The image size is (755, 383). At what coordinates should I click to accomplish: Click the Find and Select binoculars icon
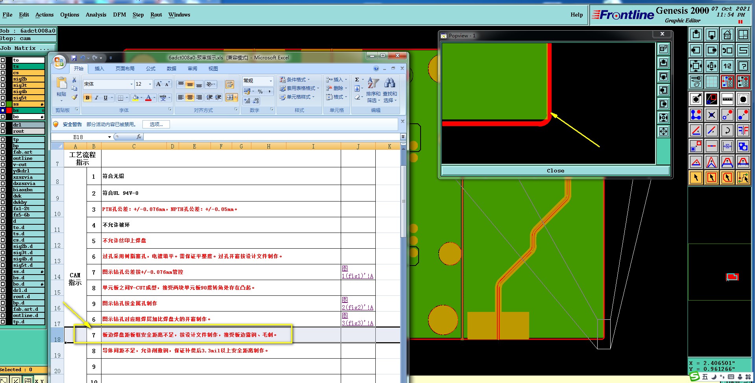(x=389, y=83)
